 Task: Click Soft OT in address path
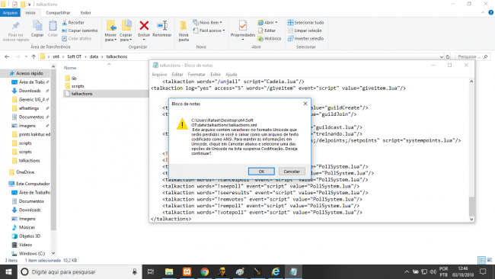tap(74, 56)
